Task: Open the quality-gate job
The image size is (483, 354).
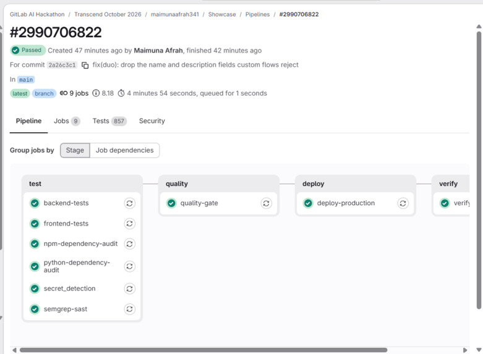Action: pyautogui.click(x=199, y=203)
